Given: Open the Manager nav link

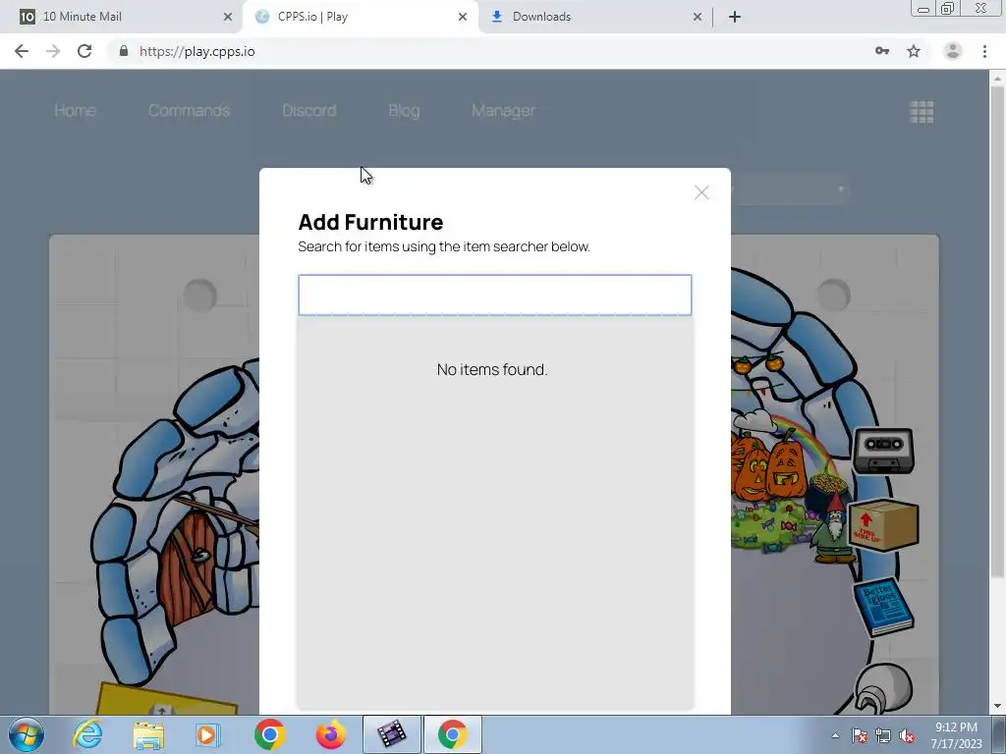Looking at the screenshot, I should point(504,110).
